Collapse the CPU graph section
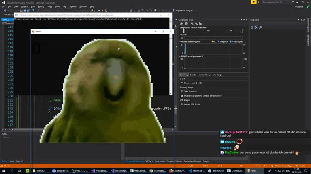 click(180, 56)
